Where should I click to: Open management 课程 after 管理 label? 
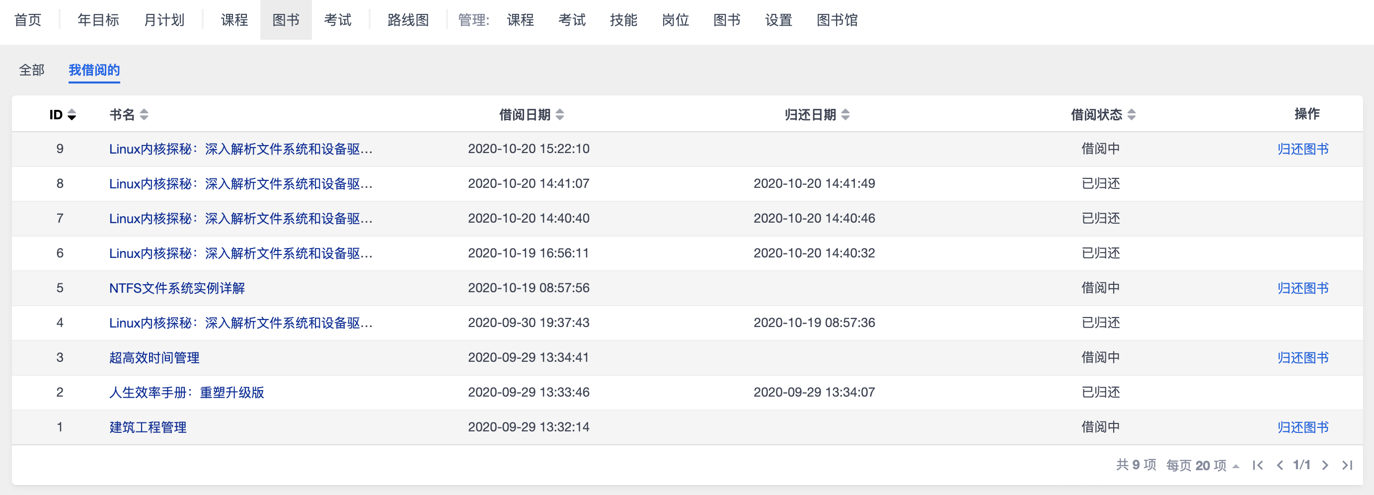pyautogui.click(x=521, y=20)
